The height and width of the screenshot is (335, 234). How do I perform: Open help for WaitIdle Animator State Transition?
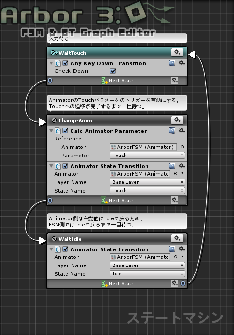(x=172, y=249)
